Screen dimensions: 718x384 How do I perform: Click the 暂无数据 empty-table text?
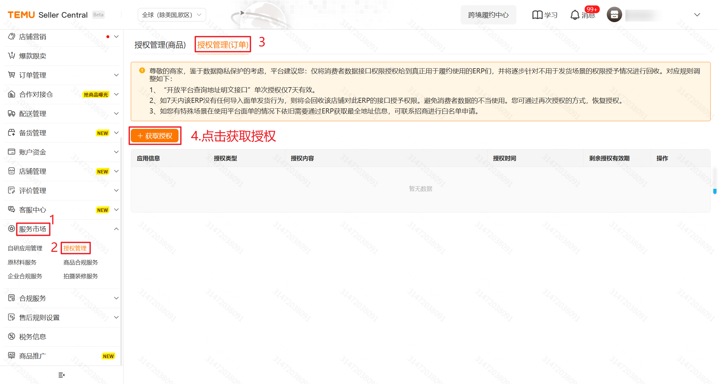pos(421,189)
